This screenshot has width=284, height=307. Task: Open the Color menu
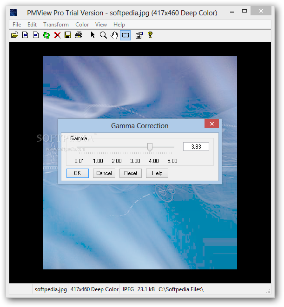[82, 25]
